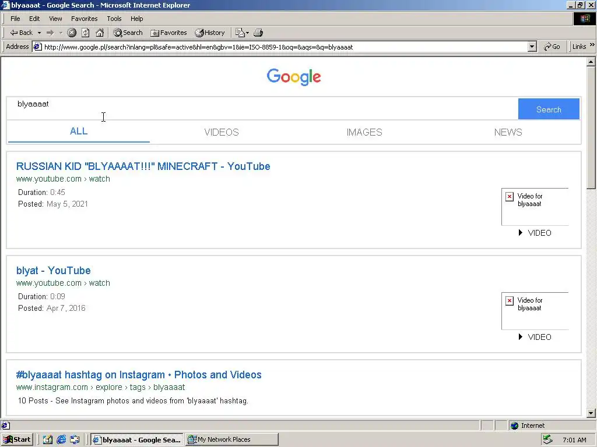Click the 'Duration: 0:45' text
The width and height of the screenshot is (597, 447).
(41, 192)
